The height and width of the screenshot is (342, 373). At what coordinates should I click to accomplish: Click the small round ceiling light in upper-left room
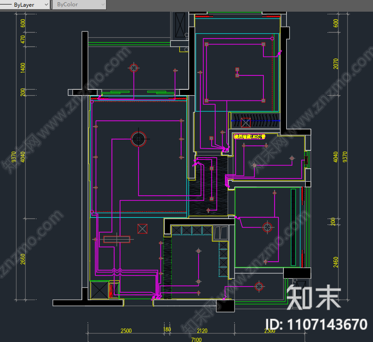133,68
